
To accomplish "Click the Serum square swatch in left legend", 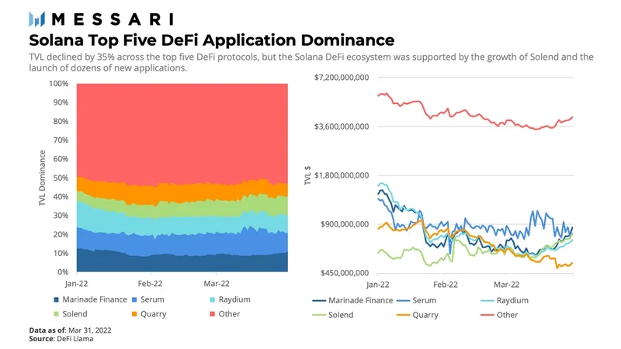I will tap(134, 300).
